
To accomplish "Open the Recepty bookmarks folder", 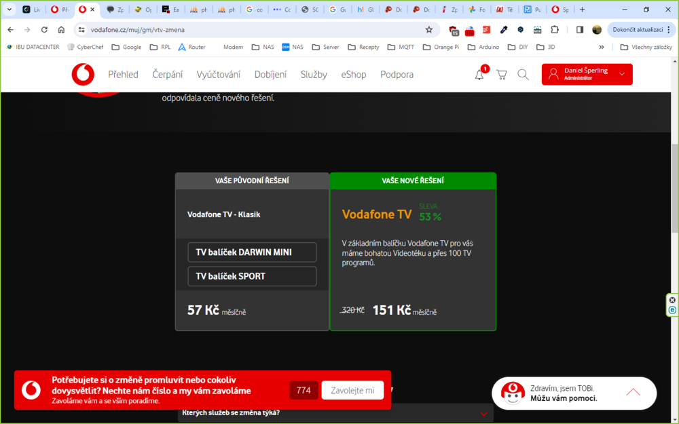I will point(363,47).
